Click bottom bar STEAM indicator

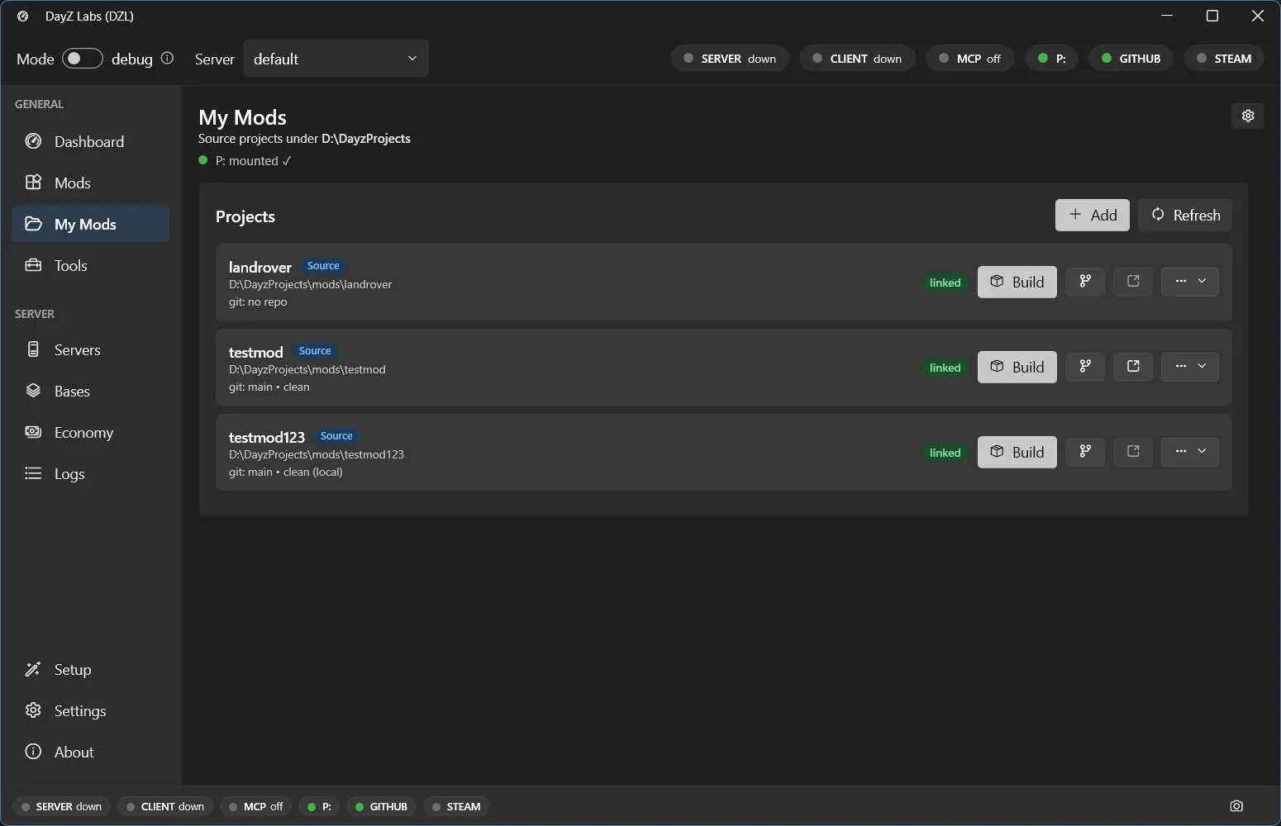coord(456,806)
